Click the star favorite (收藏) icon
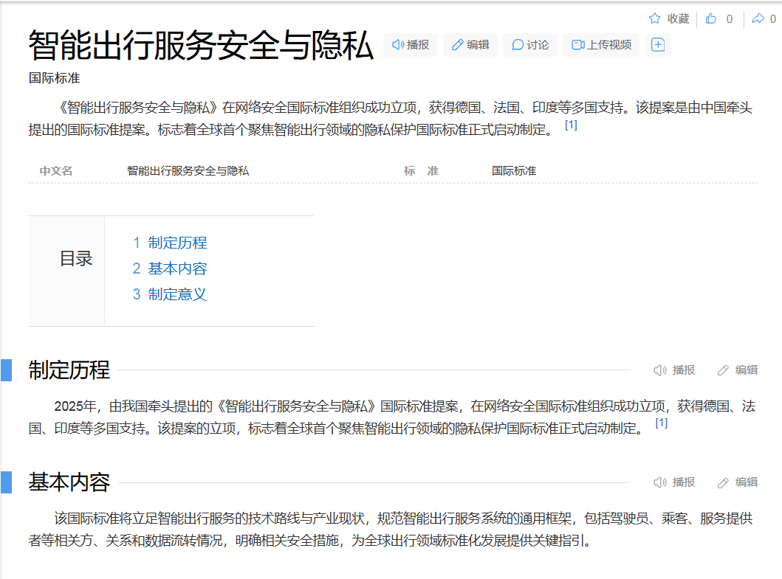This screenshot has width=782, height=579. (654, 18)
